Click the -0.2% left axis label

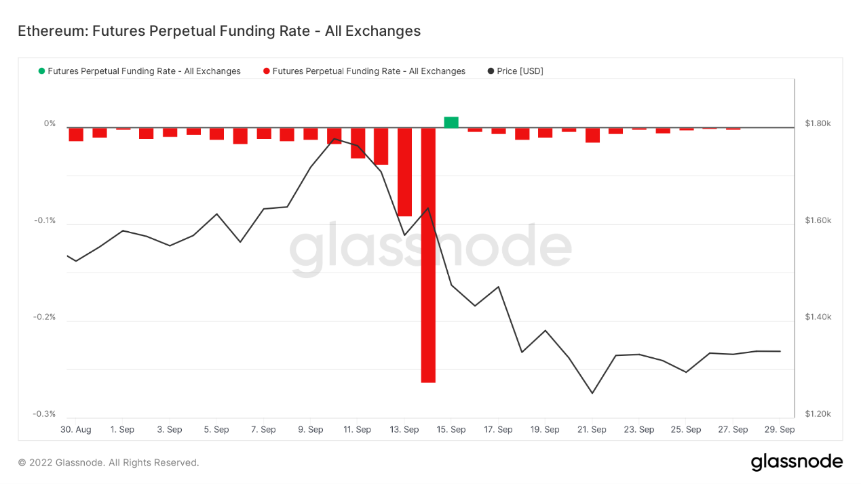point(45,317)
